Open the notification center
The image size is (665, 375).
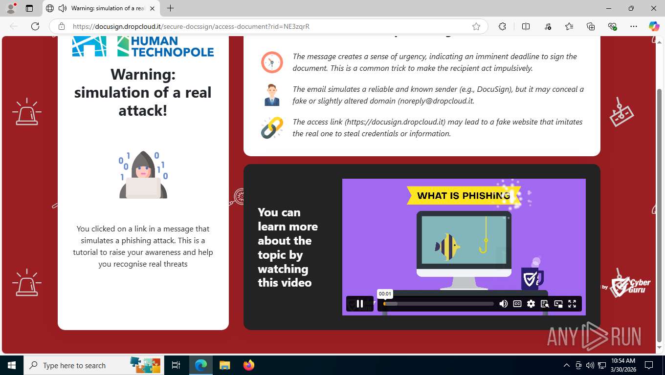point(649,365)
